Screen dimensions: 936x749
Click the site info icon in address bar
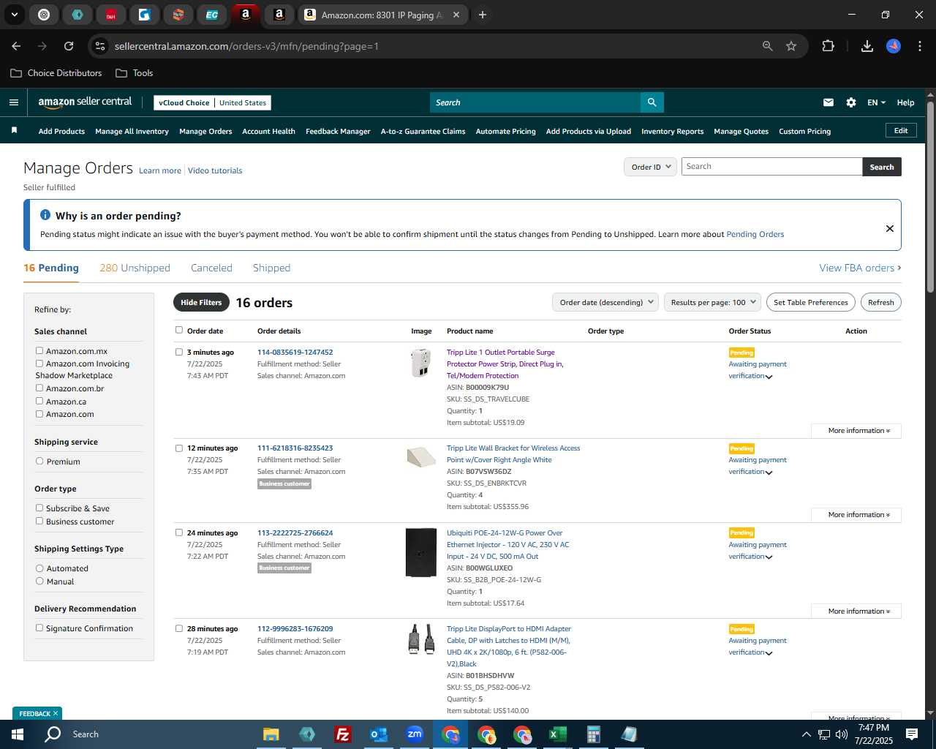pos(101,46)
